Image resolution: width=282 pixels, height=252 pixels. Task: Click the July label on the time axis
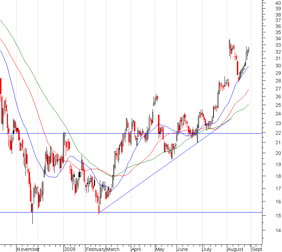tap(207, 249)
